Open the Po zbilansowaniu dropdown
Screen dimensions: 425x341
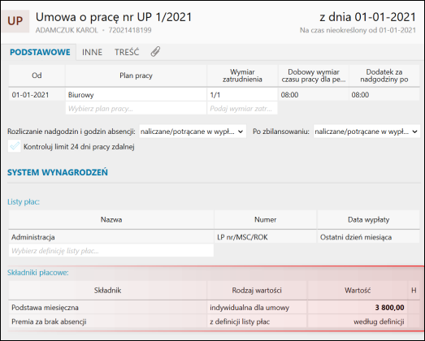[x=366, y=132]
